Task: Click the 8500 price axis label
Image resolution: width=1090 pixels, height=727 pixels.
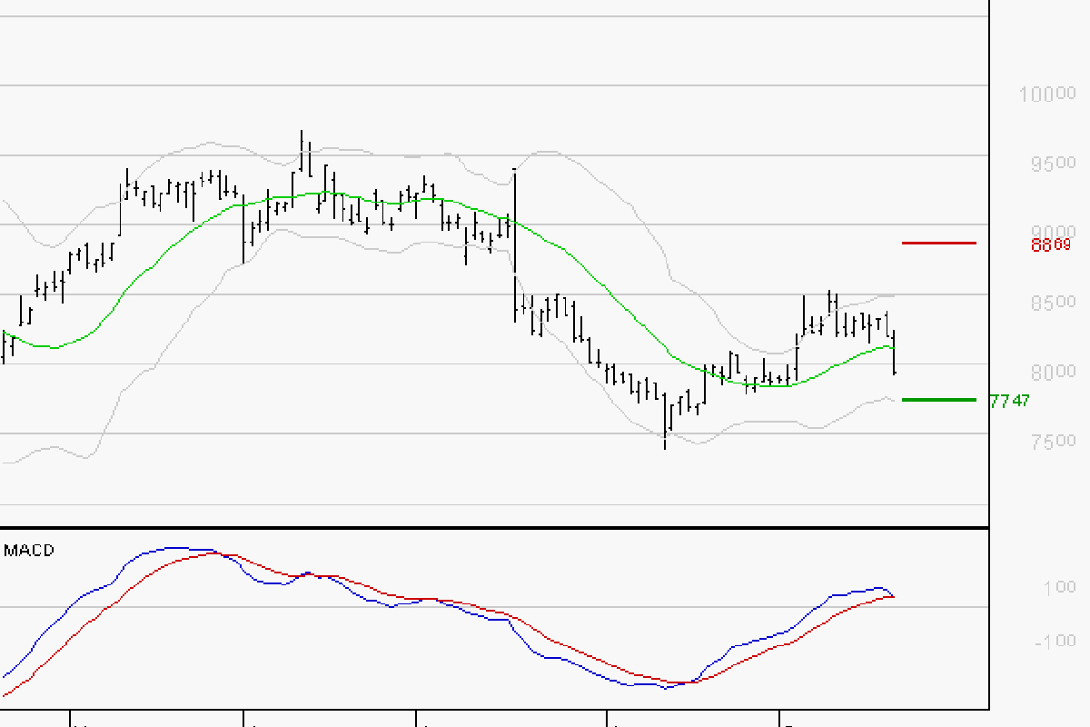Action: click(x=1047, y=302)
